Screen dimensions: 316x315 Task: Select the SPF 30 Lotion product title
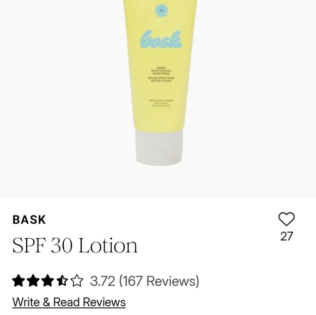click(75, 245)
